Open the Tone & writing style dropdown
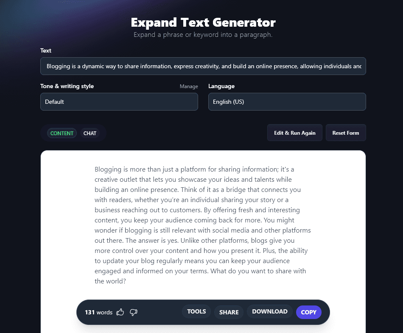Image resolution: width=403 pixels, height=333 pixels. point(119,102)
